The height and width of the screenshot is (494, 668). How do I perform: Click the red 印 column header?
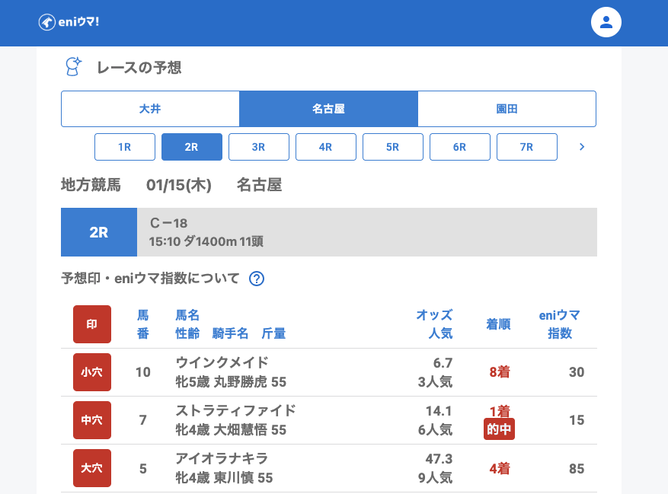tap(92, 324)
